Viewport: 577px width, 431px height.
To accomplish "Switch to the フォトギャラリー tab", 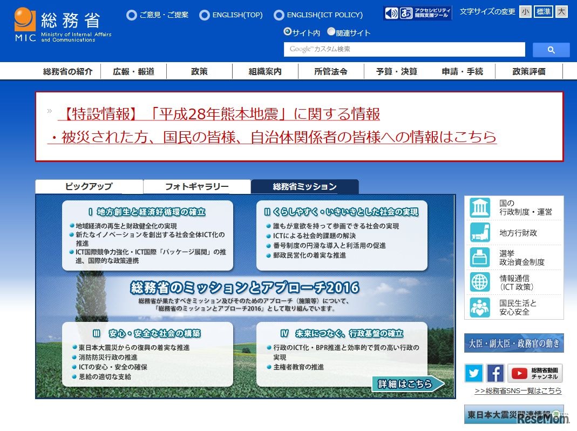I will tap(196, 185).
